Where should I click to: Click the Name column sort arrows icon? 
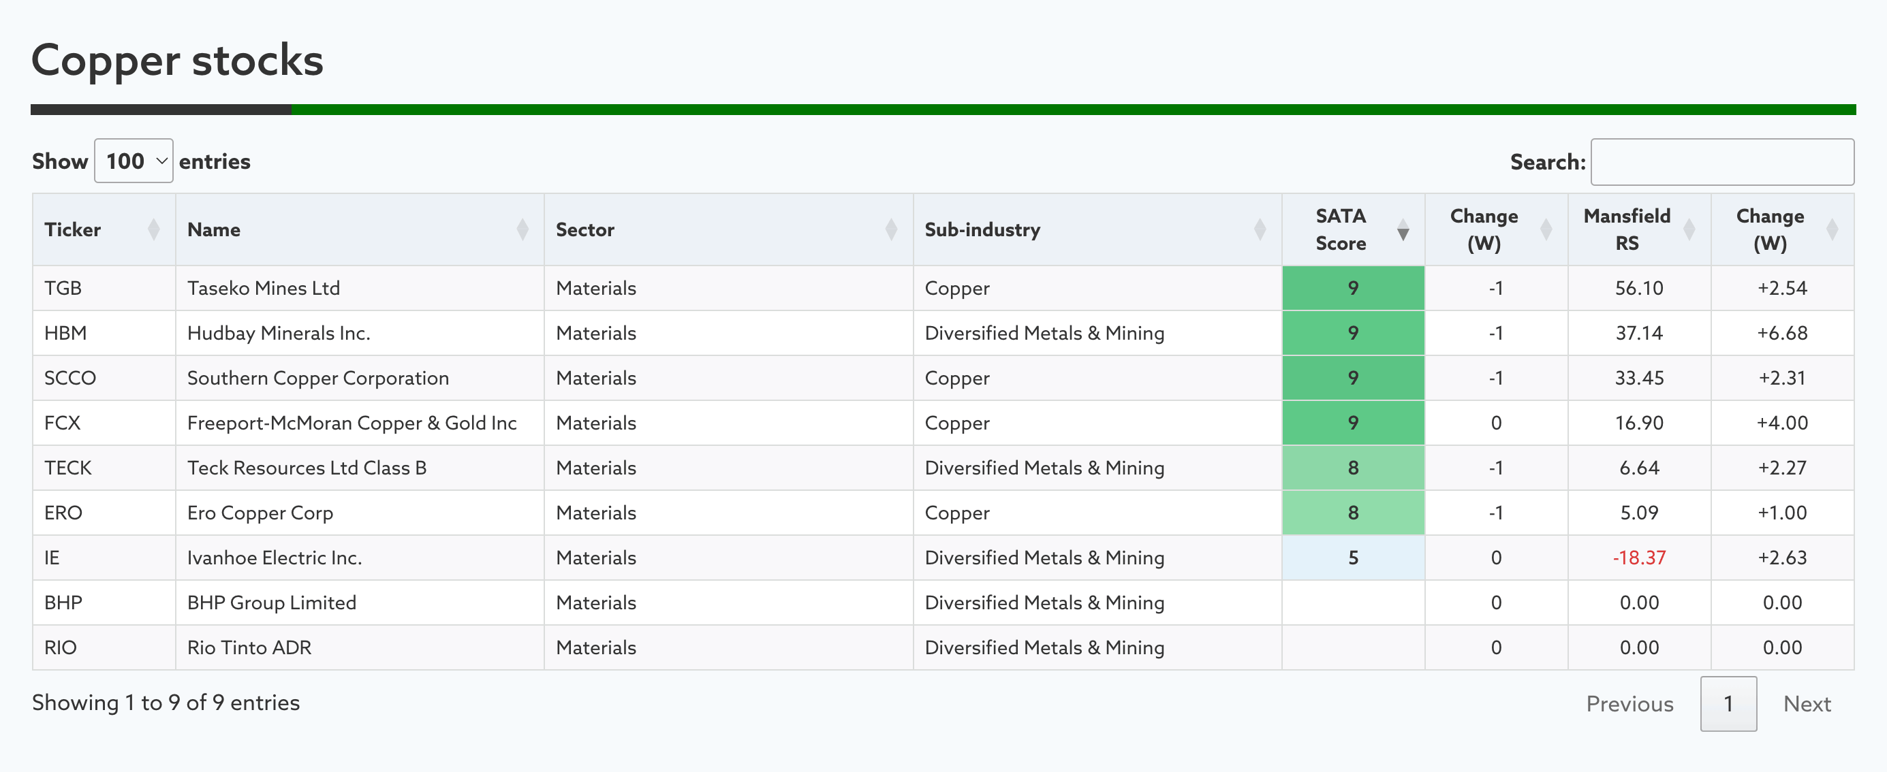click(x=523, y=230)
